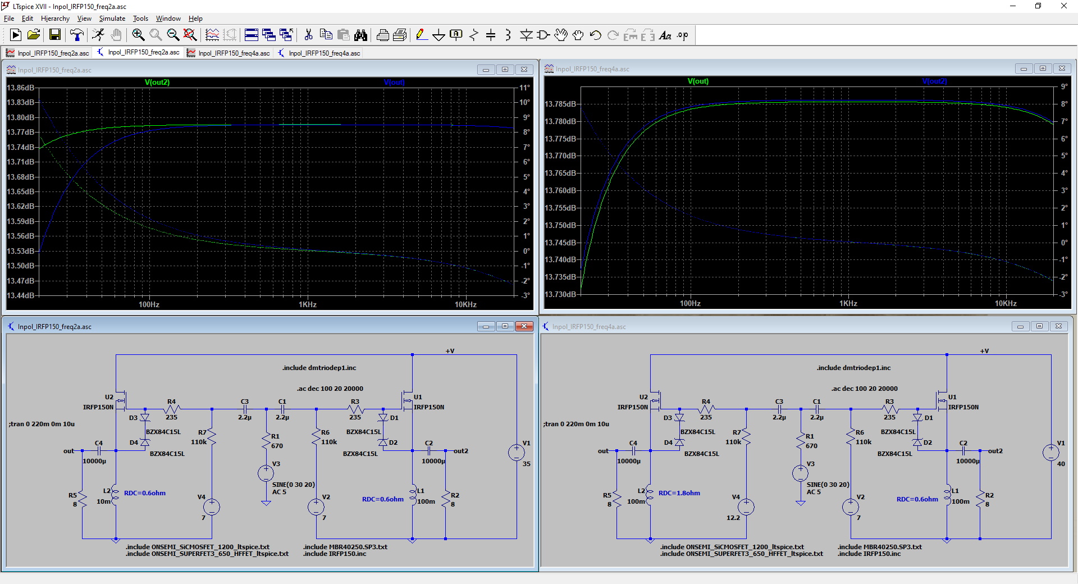The height and width of the screenshot is (584, 1078).
Task: Place a ground symbol
Action: [438, 35]
